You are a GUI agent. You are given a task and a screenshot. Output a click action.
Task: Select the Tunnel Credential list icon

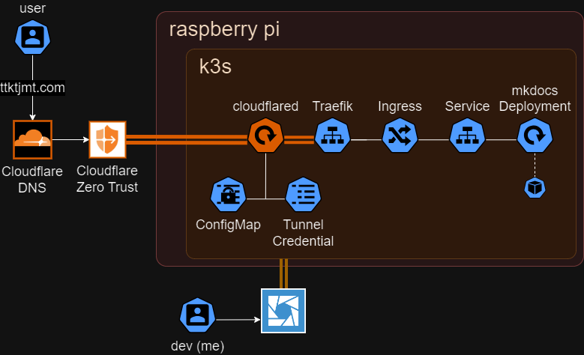(303, 195)
